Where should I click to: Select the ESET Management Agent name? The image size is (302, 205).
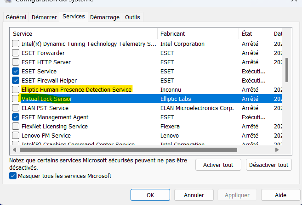[55, 117]
